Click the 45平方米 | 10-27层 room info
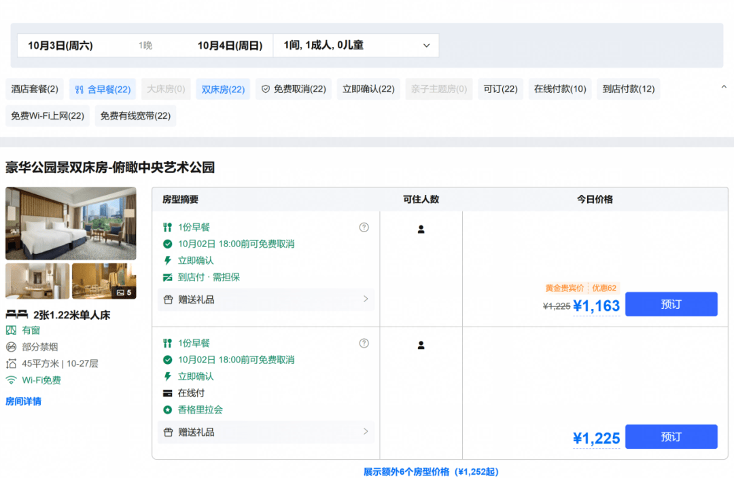The image size is (734, 478). pos(60,363)
